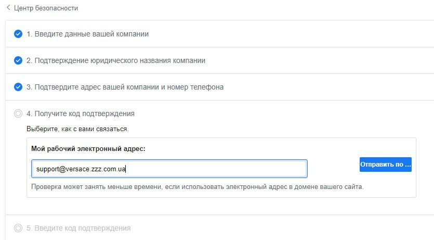Expand step 3 Подтвердите адрес вашей компании
Viewport: 434px width, 240px height.
pyautogui.click(x=125, y=87)
